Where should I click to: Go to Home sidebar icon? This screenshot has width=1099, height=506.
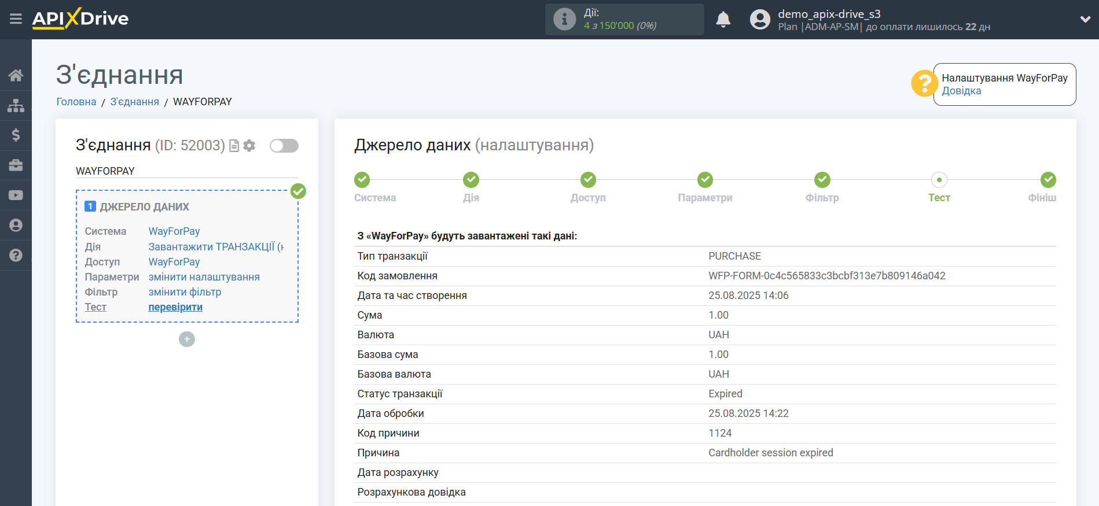point(16,75)
